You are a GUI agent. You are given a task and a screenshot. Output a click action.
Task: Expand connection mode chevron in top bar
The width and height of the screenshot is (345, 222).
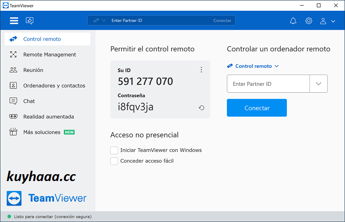click(104, 20)
